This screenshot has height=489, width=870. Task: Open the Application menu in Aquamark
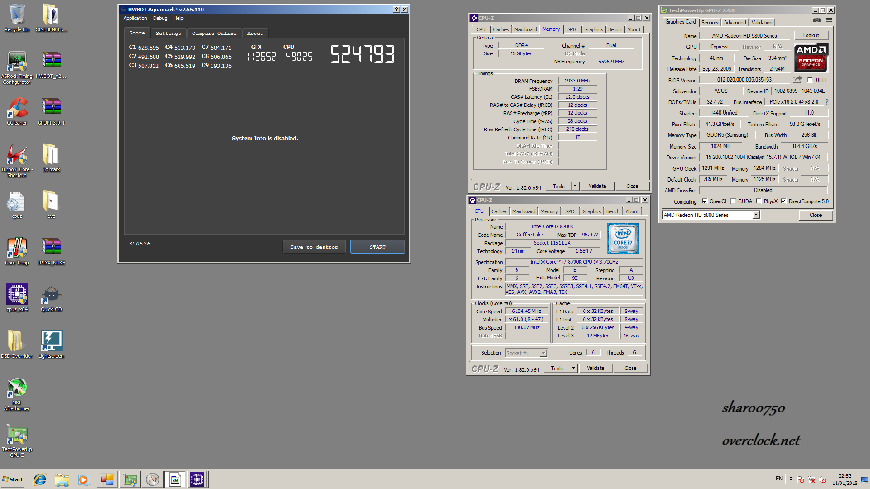pyautogui.click(x=135, y=18)
